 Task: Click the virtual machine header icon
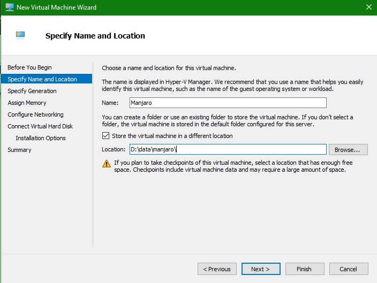20,36
